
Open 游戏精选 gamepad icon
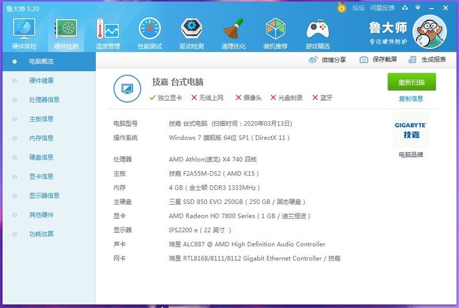[x=318, y=33]
